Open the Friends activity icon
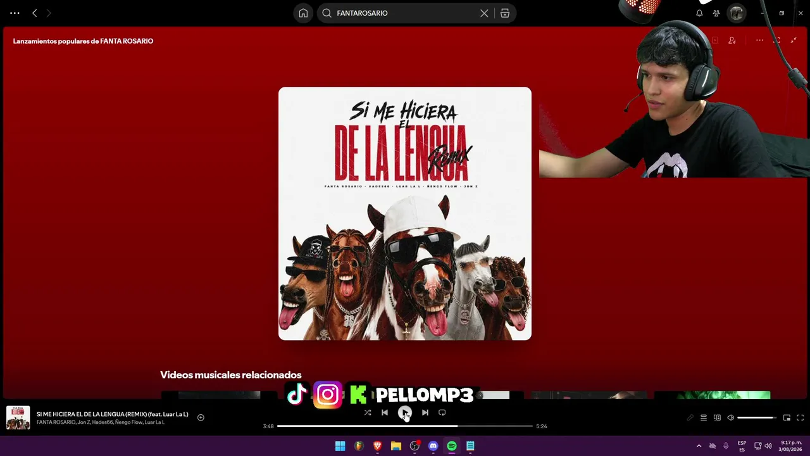810x456 pixels. pyautogui.click(x=716, y=13)
